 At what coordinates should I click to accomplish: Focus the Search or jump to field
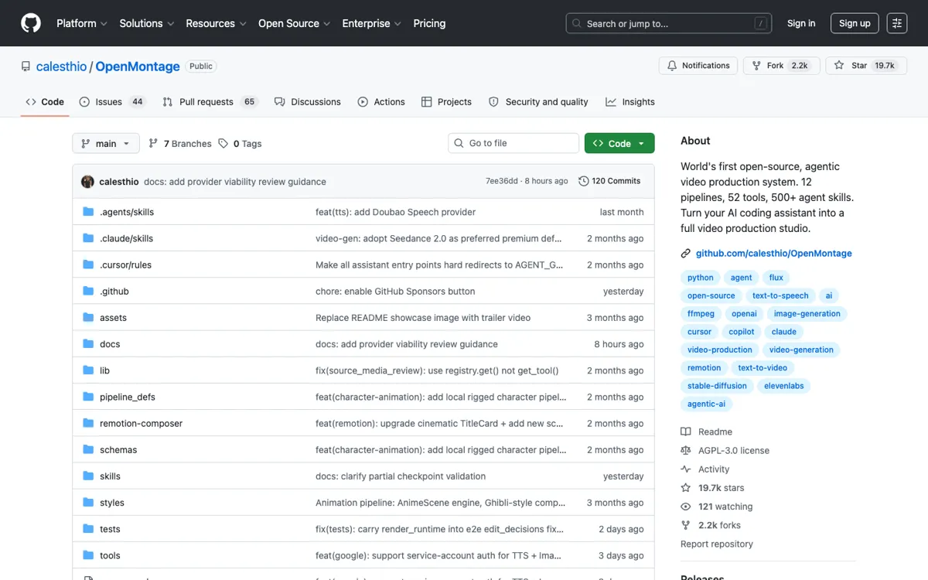pos(669,23)
